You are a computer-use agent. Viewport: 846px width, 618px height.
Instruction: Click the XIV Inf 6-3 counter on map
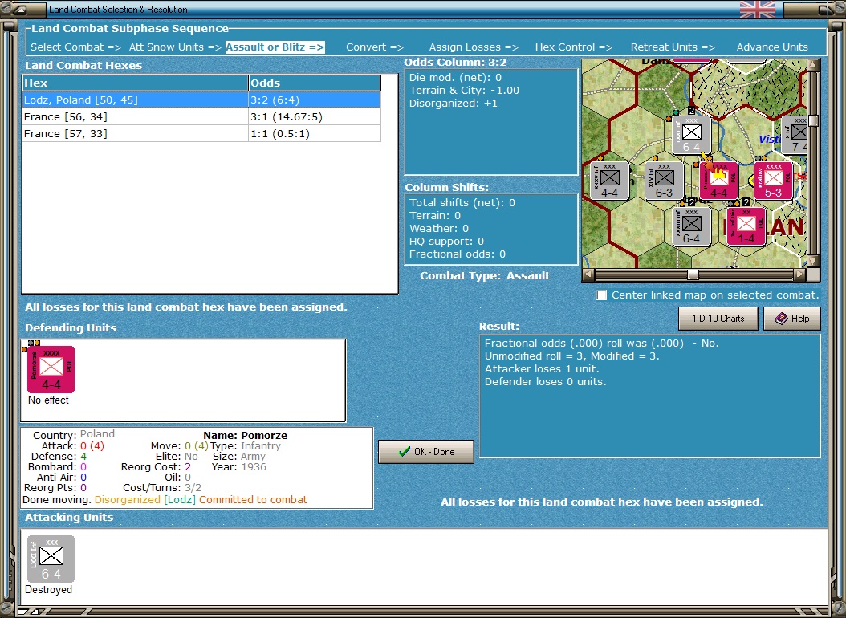[x=664, y=180]
